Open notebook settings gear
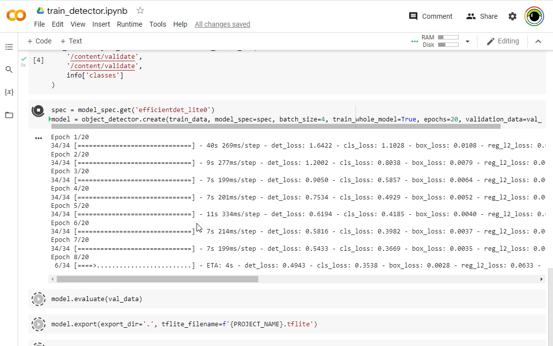The height and width of the screenshot is (346, 553). (x=513, y=16)
